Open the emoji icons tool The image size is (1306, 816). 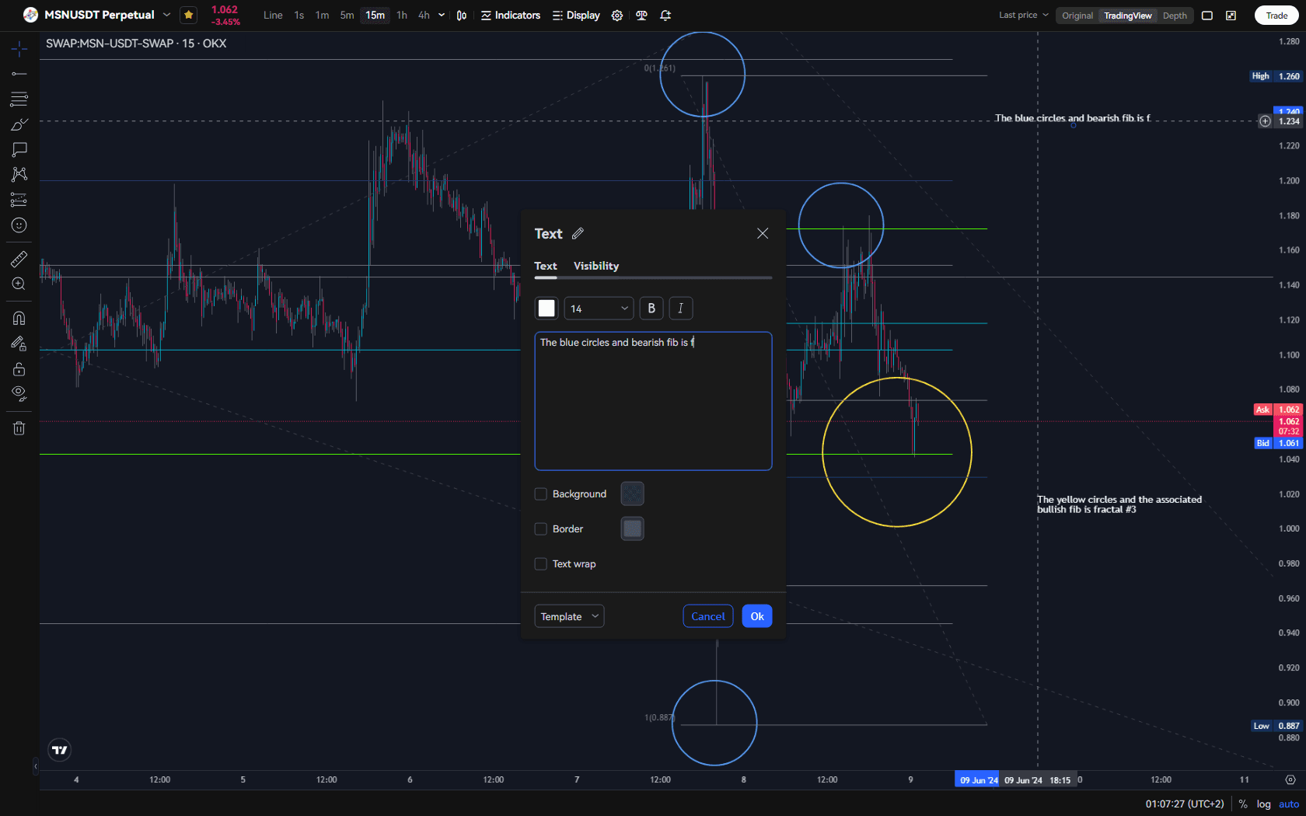tap(19, 225)
